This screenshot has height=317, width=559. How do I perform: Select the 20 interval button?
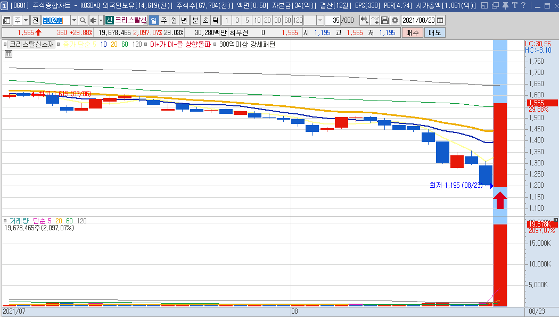pos(267,20)
